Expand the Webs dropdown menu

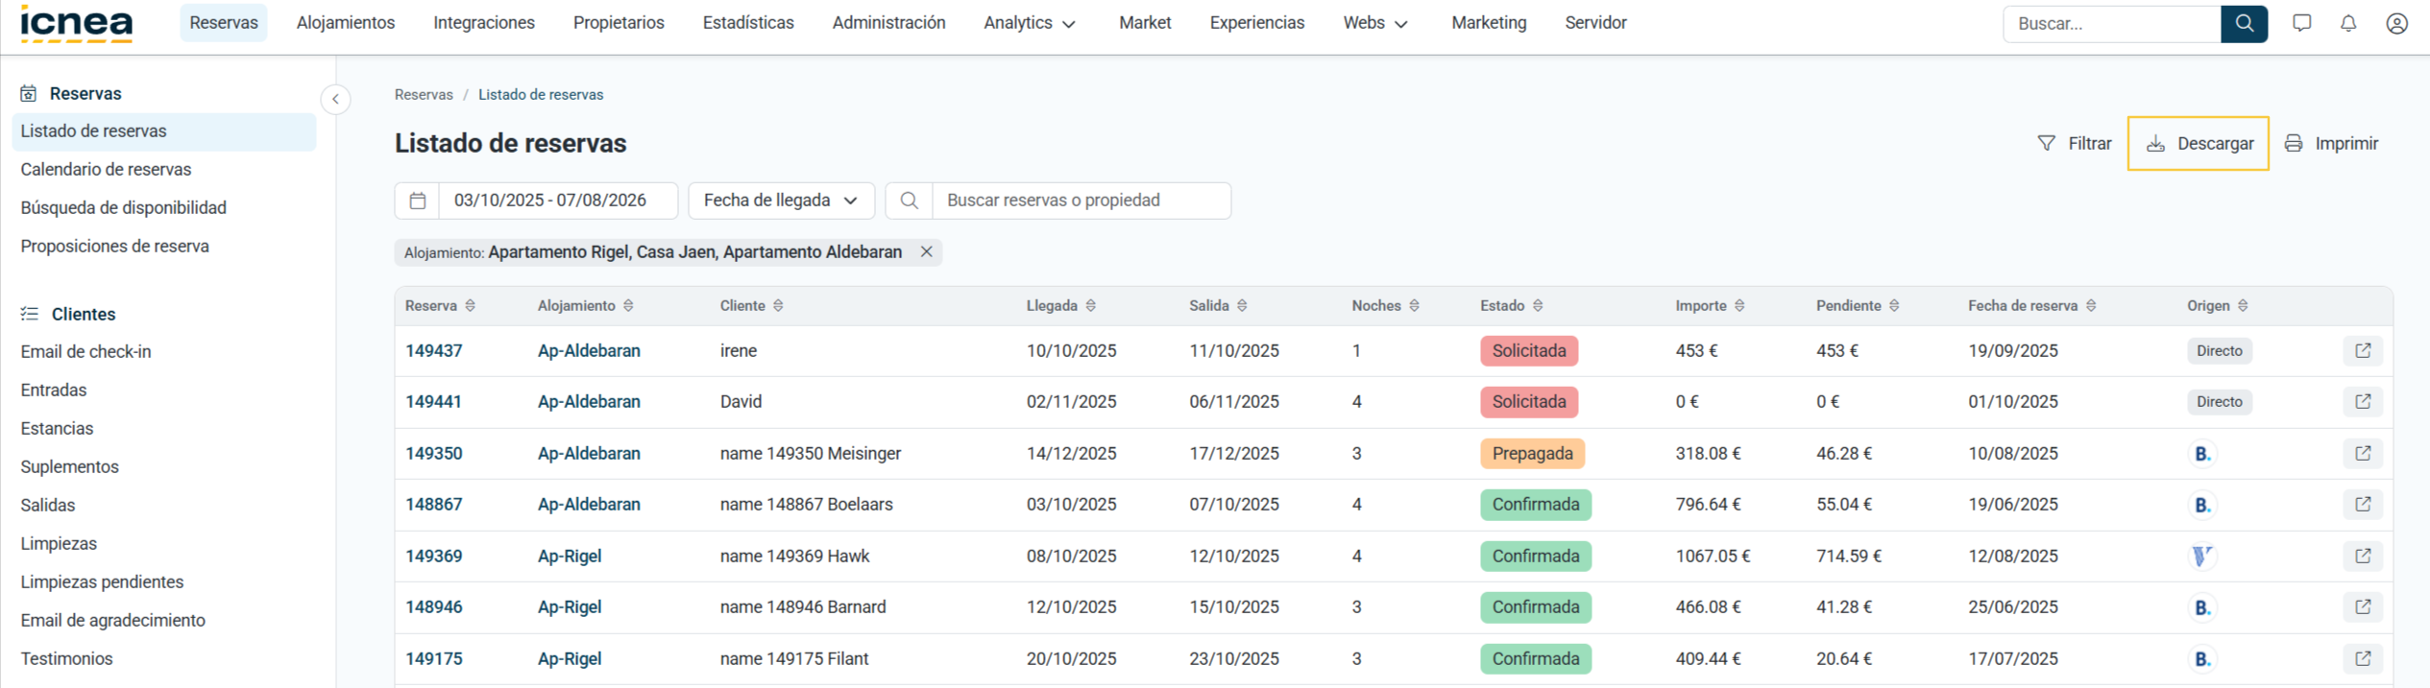(x=1375, y=23)
